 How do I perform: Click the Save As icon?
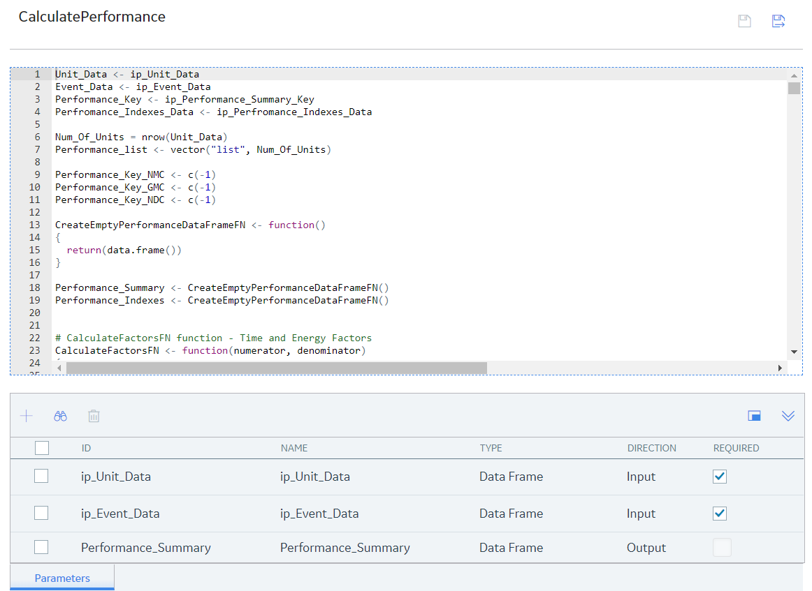coord(778,21)
